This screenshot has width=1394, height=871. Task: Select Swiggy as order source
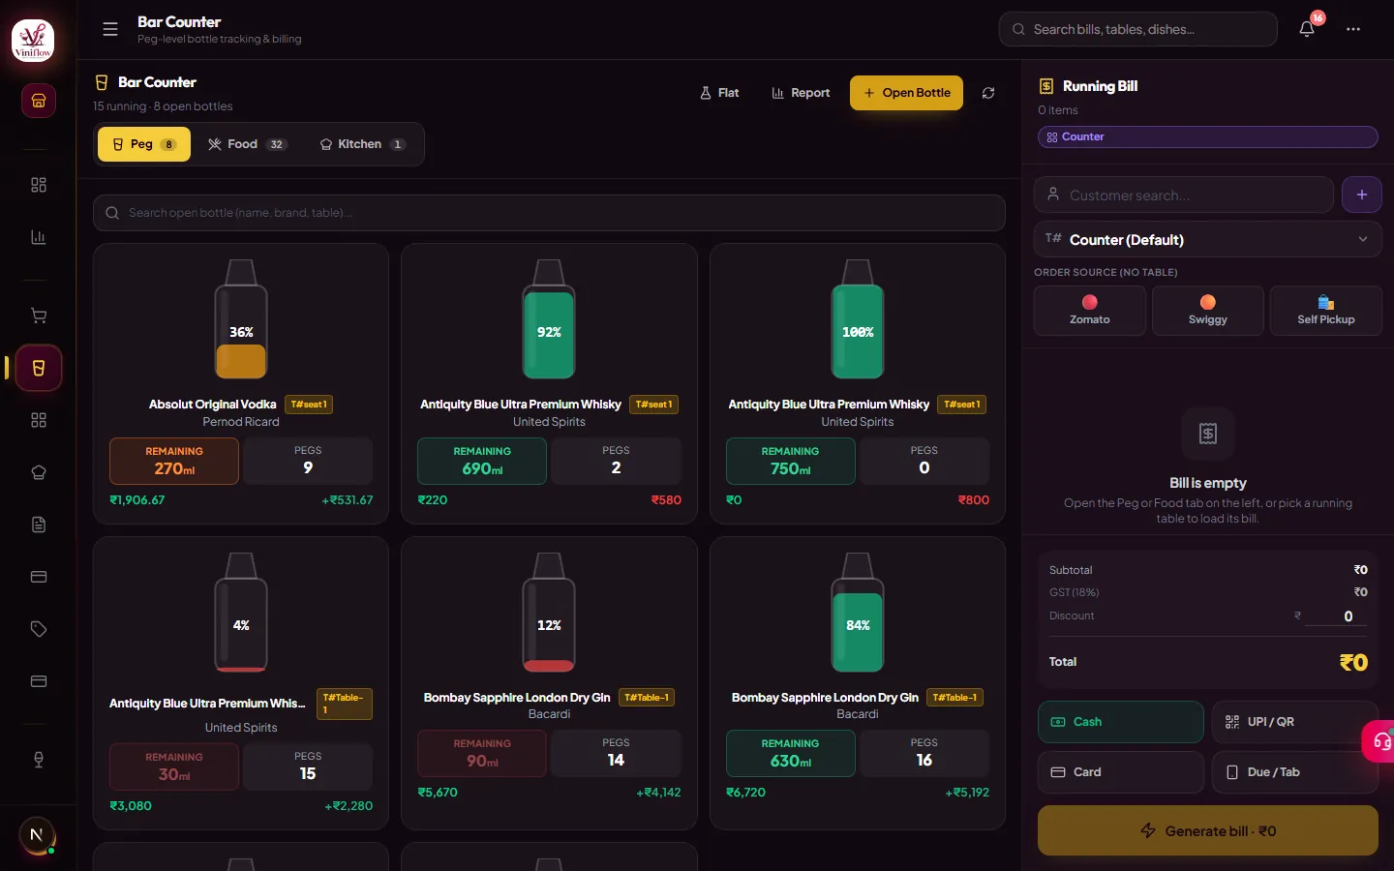pyautogui.click(x=1208, y=311)
